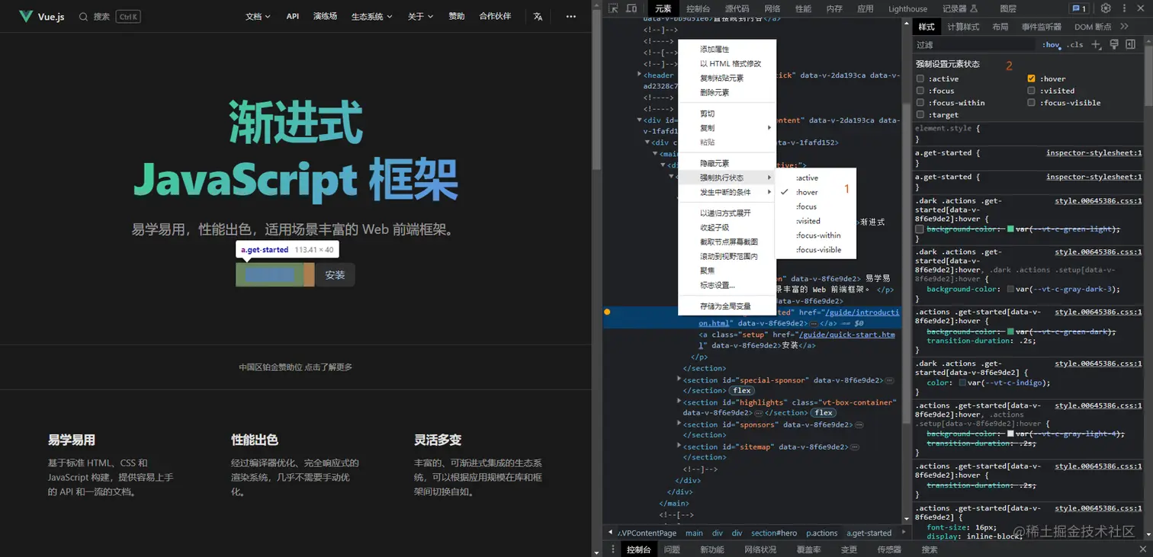1153x557 pixels.
Task: Enable the :focus-within state checkbox
Action: pos(920,103)
